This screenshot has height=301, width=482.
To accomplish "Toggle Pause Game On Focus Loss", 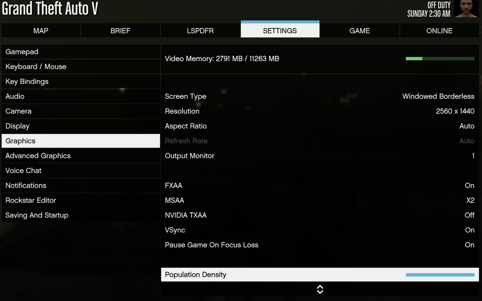I will coord(320,245).
